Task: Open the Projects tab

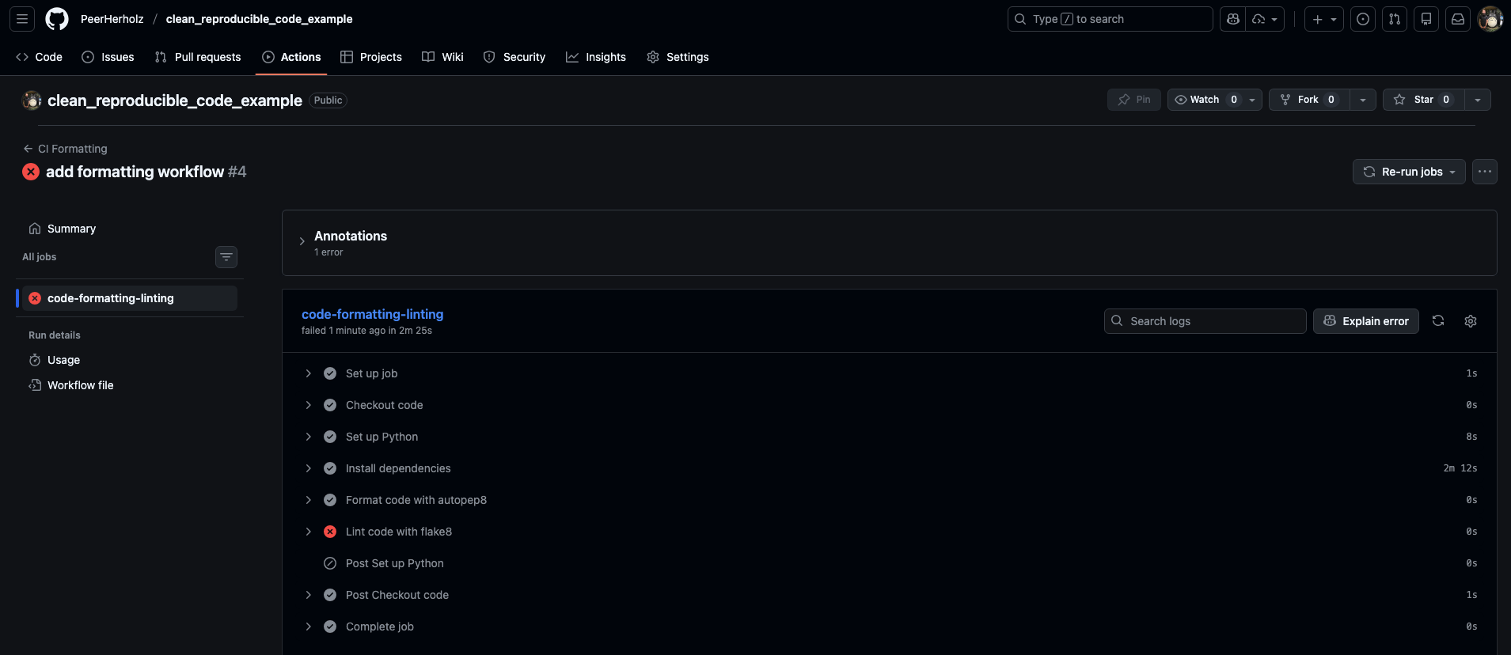Action: tap(371, 57)
